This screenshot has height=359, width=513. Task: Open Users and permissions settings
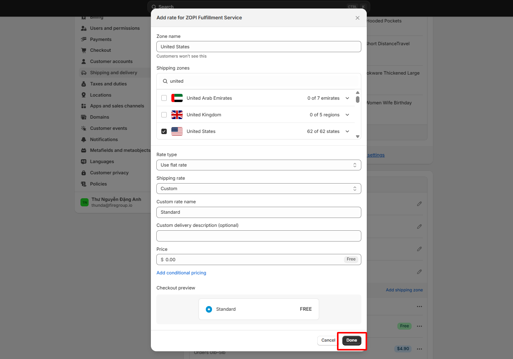(115, 28)
